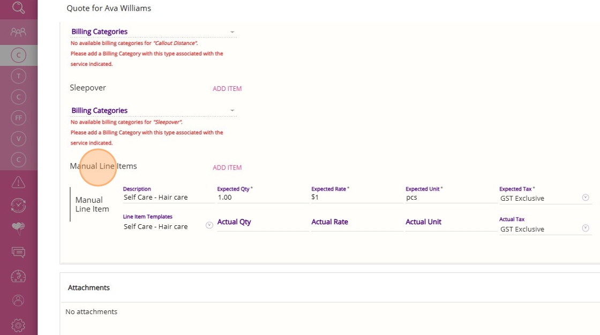This screenshot has width=600, height=335.
Task: Open the settings gear icon in sidebar
Action: [x=18, y=325]
